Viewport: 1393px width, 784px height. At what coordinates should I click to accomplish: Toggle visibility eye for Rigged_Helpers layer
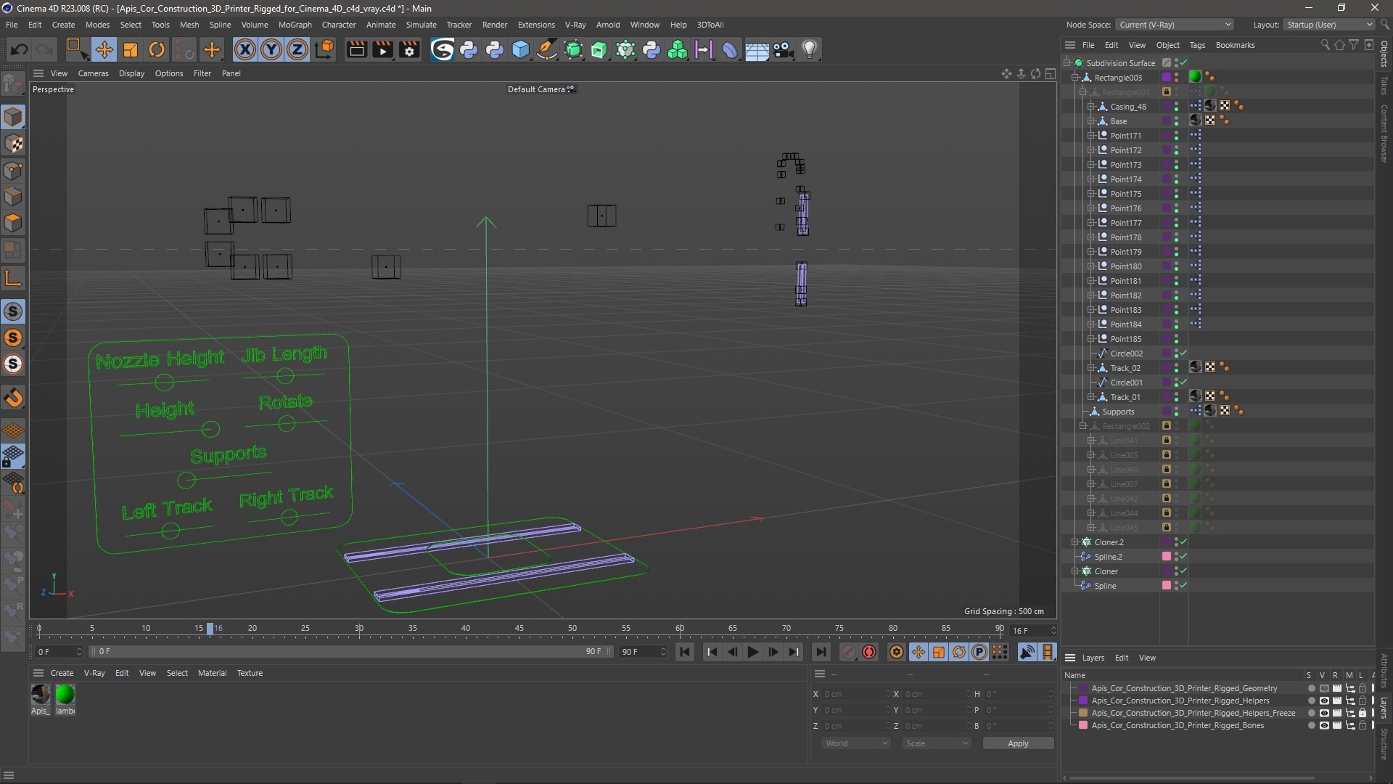[1324, 701]
